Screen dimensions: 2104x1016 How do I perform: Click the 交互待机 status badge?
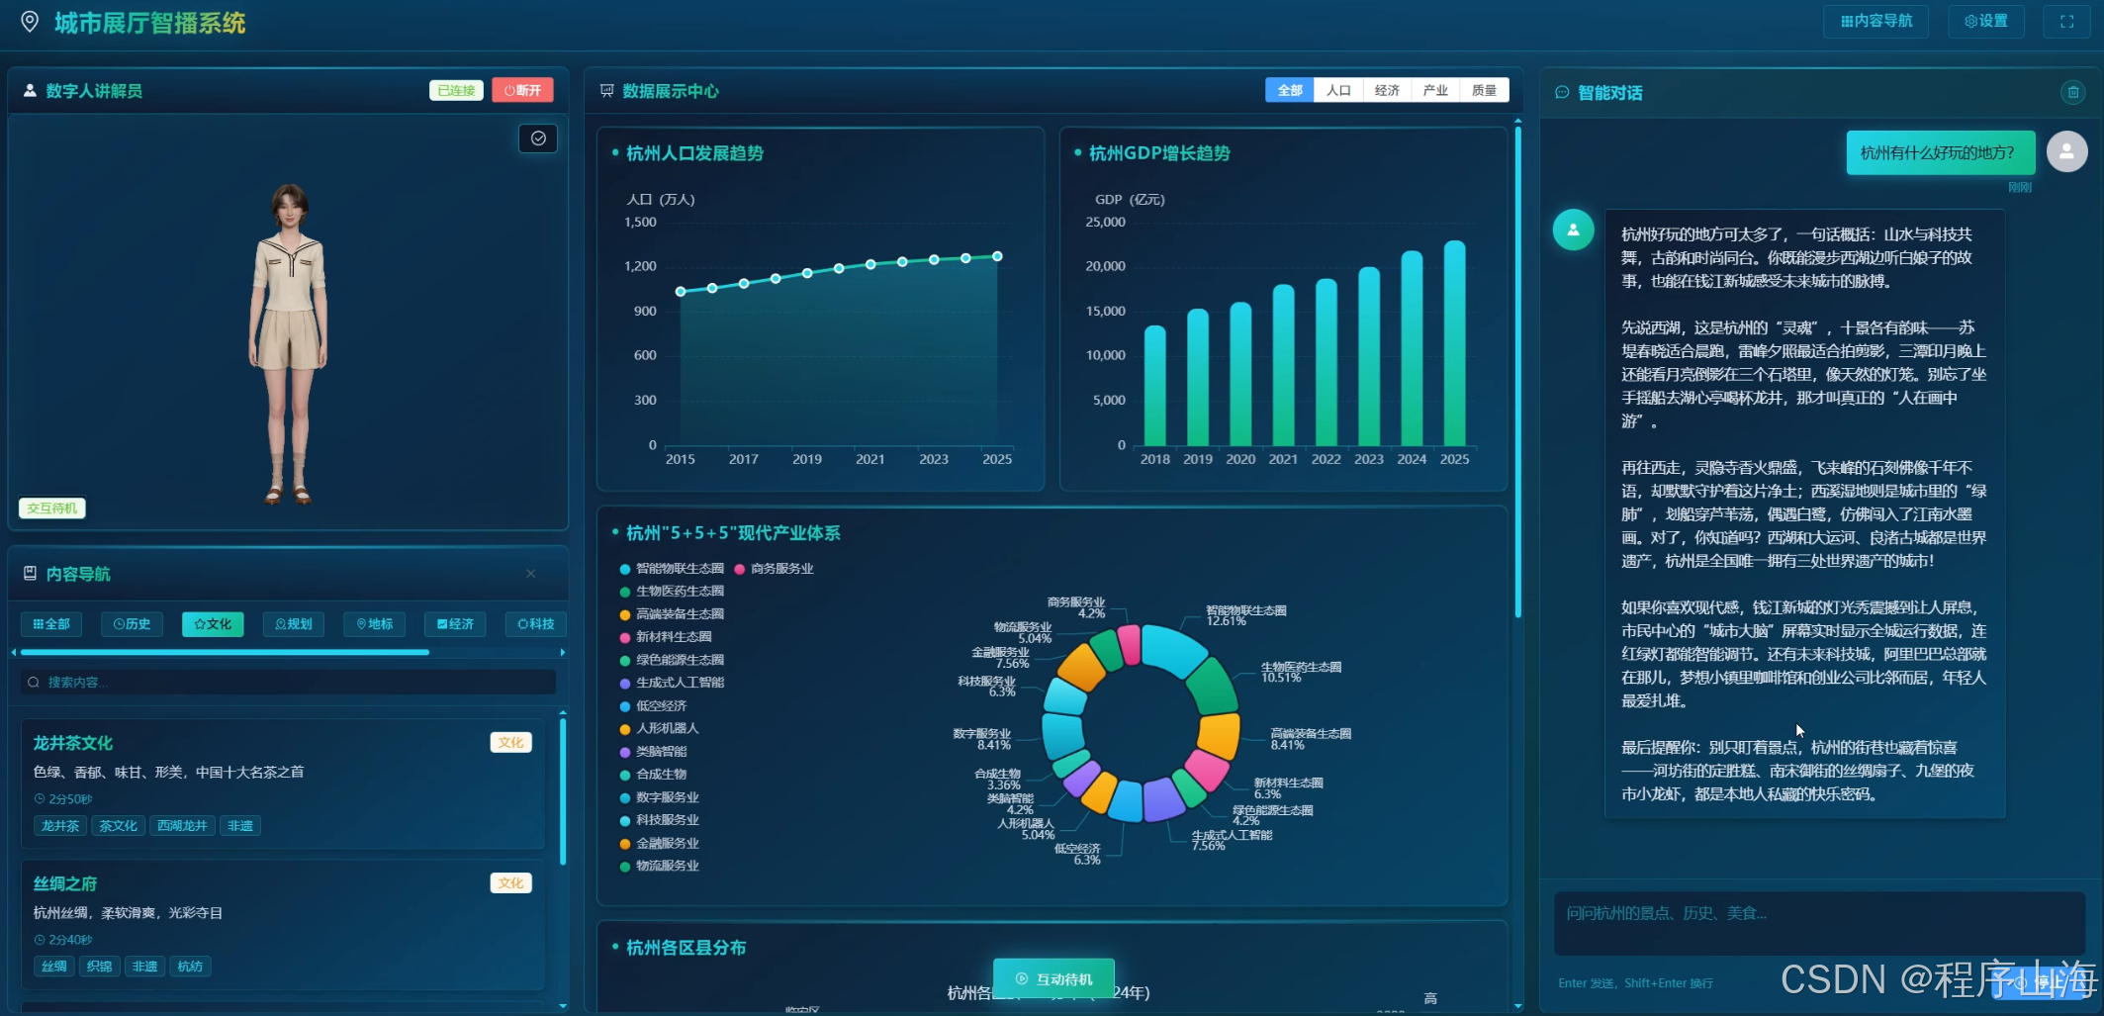[52, 508]
